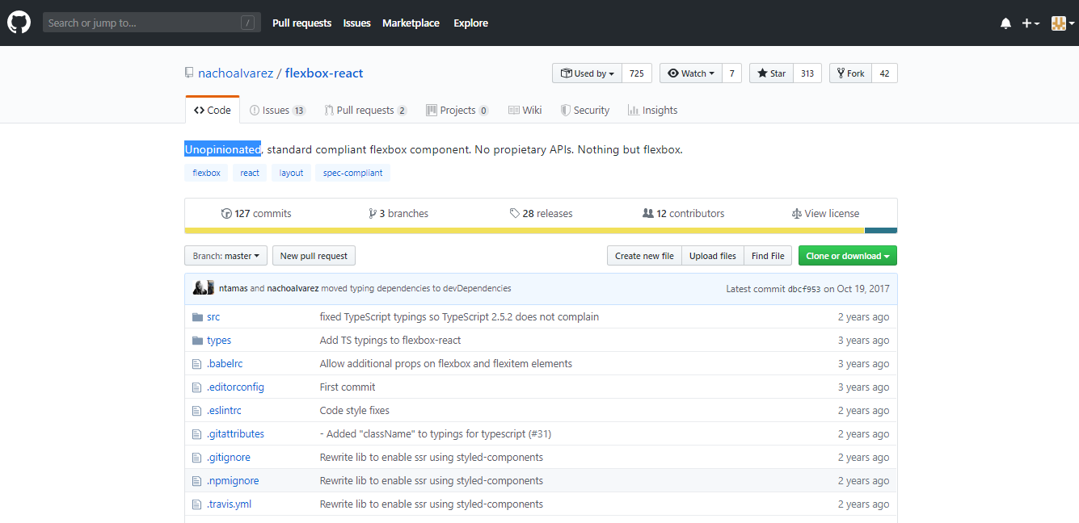Click the teal language bar segment
Image resolution: width=1079 pixels, height=523 pixels.
(881, 231)
